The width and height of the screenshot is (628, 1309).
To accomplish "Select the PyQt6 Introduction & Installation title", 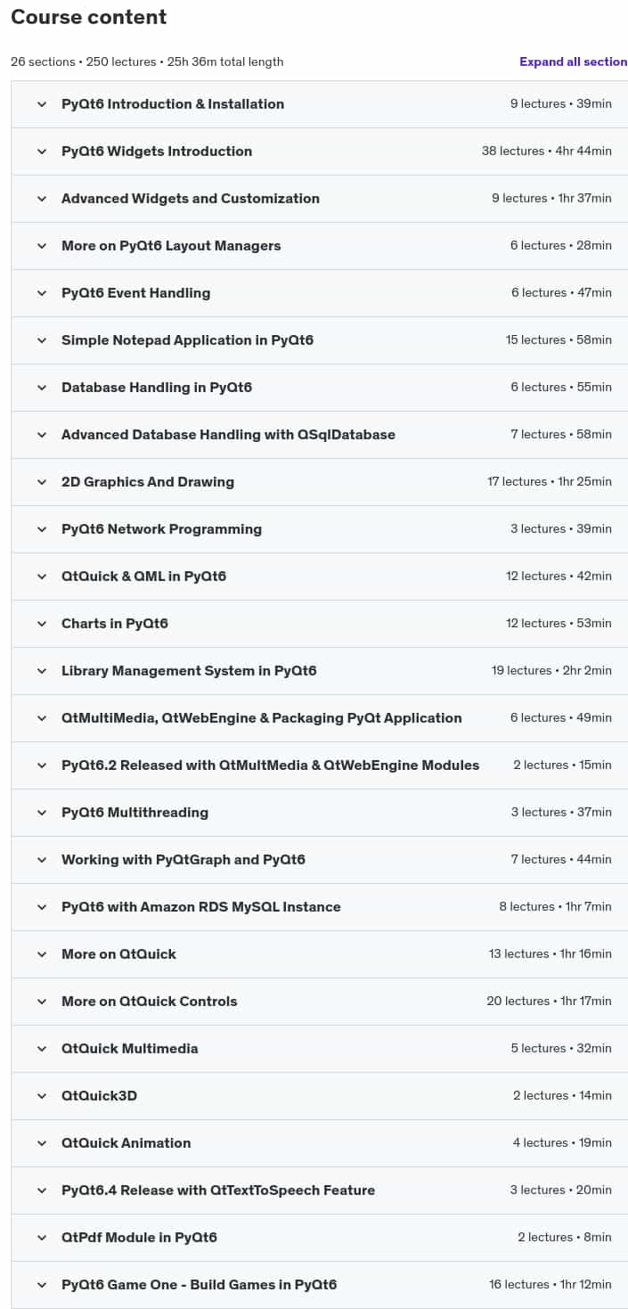I will click(x=173, y=104).
